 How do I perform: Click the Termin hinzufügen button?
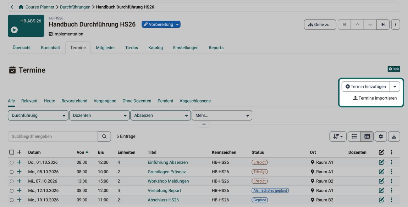pyautogui.click(x=366, y=86)
